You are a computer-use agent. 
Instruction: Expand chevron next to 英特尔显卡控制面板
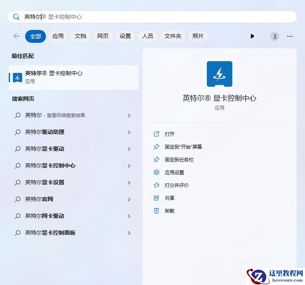point(129,233)
